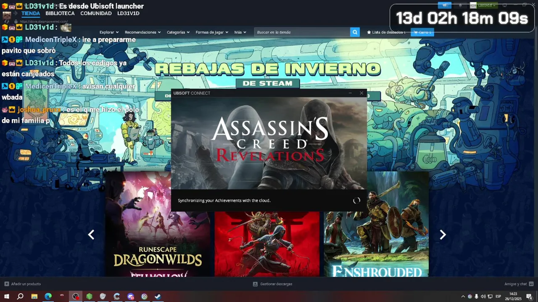Change ESP input language
The height and width of the screenshot is (302, 538).
coord(498,297)
